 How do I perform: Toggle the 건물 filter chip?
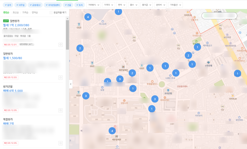click(x=68, y=5)
